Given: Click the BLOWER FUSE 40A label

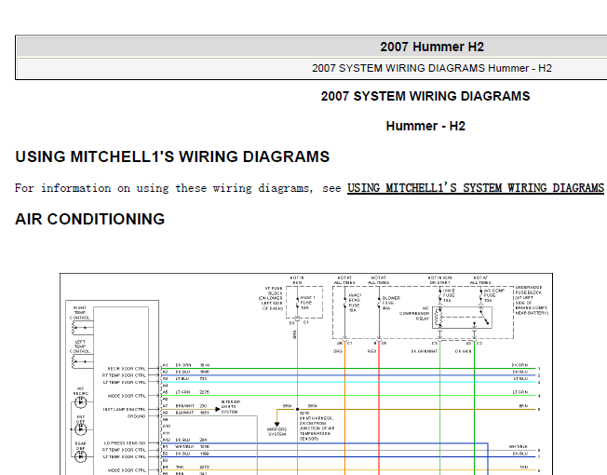Looking at the screenshot, I should pyautogui.click(x=391, y=303).
